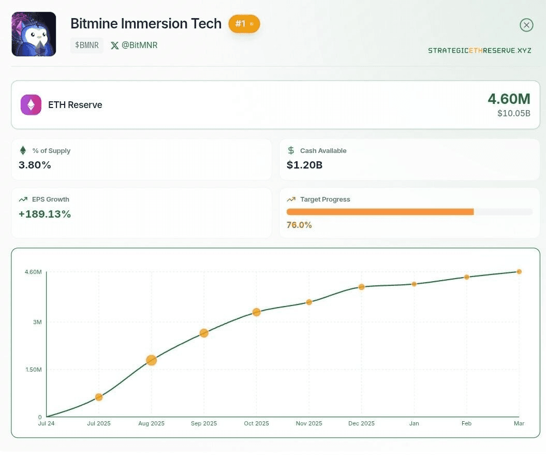Select the Mar chart data point

(519, 271)
